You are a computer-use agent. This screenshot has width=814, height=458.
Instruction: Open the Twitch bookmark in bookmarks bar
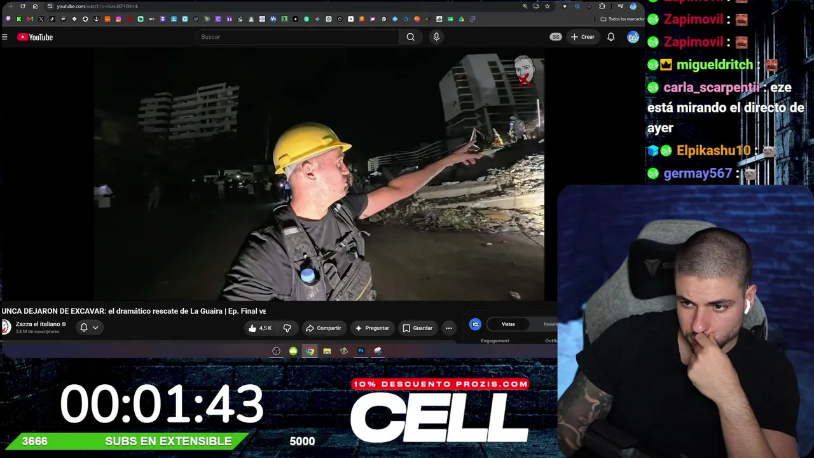pyautogui.click(x=8, y=19)
